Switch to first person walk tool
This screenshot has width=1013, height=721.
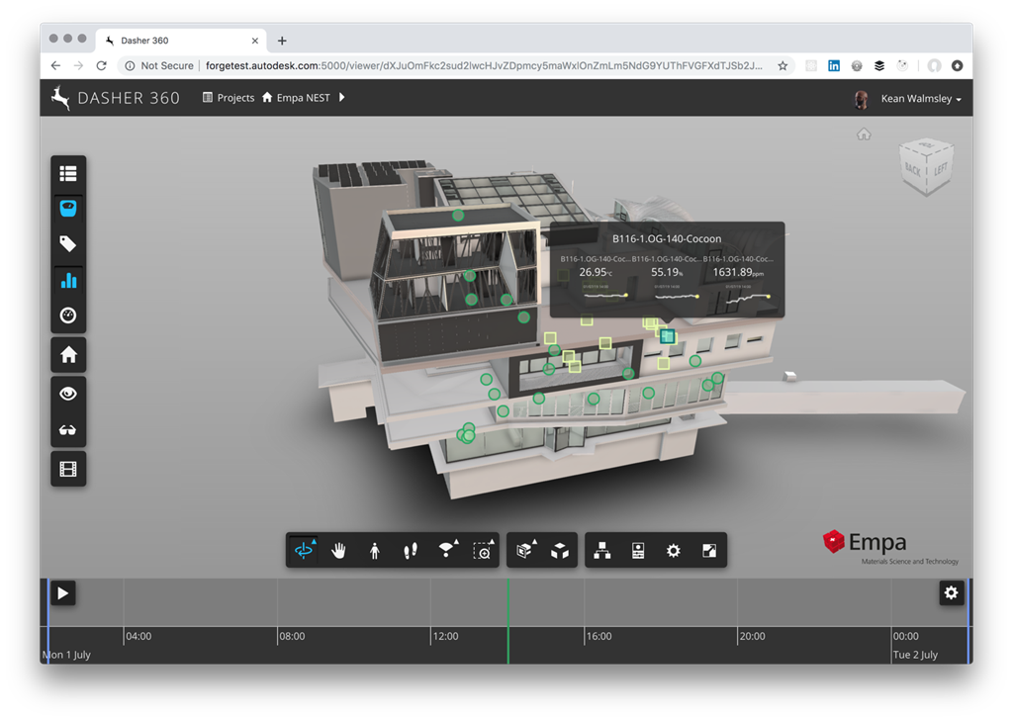pyautogui.click(x=375, y=551)
